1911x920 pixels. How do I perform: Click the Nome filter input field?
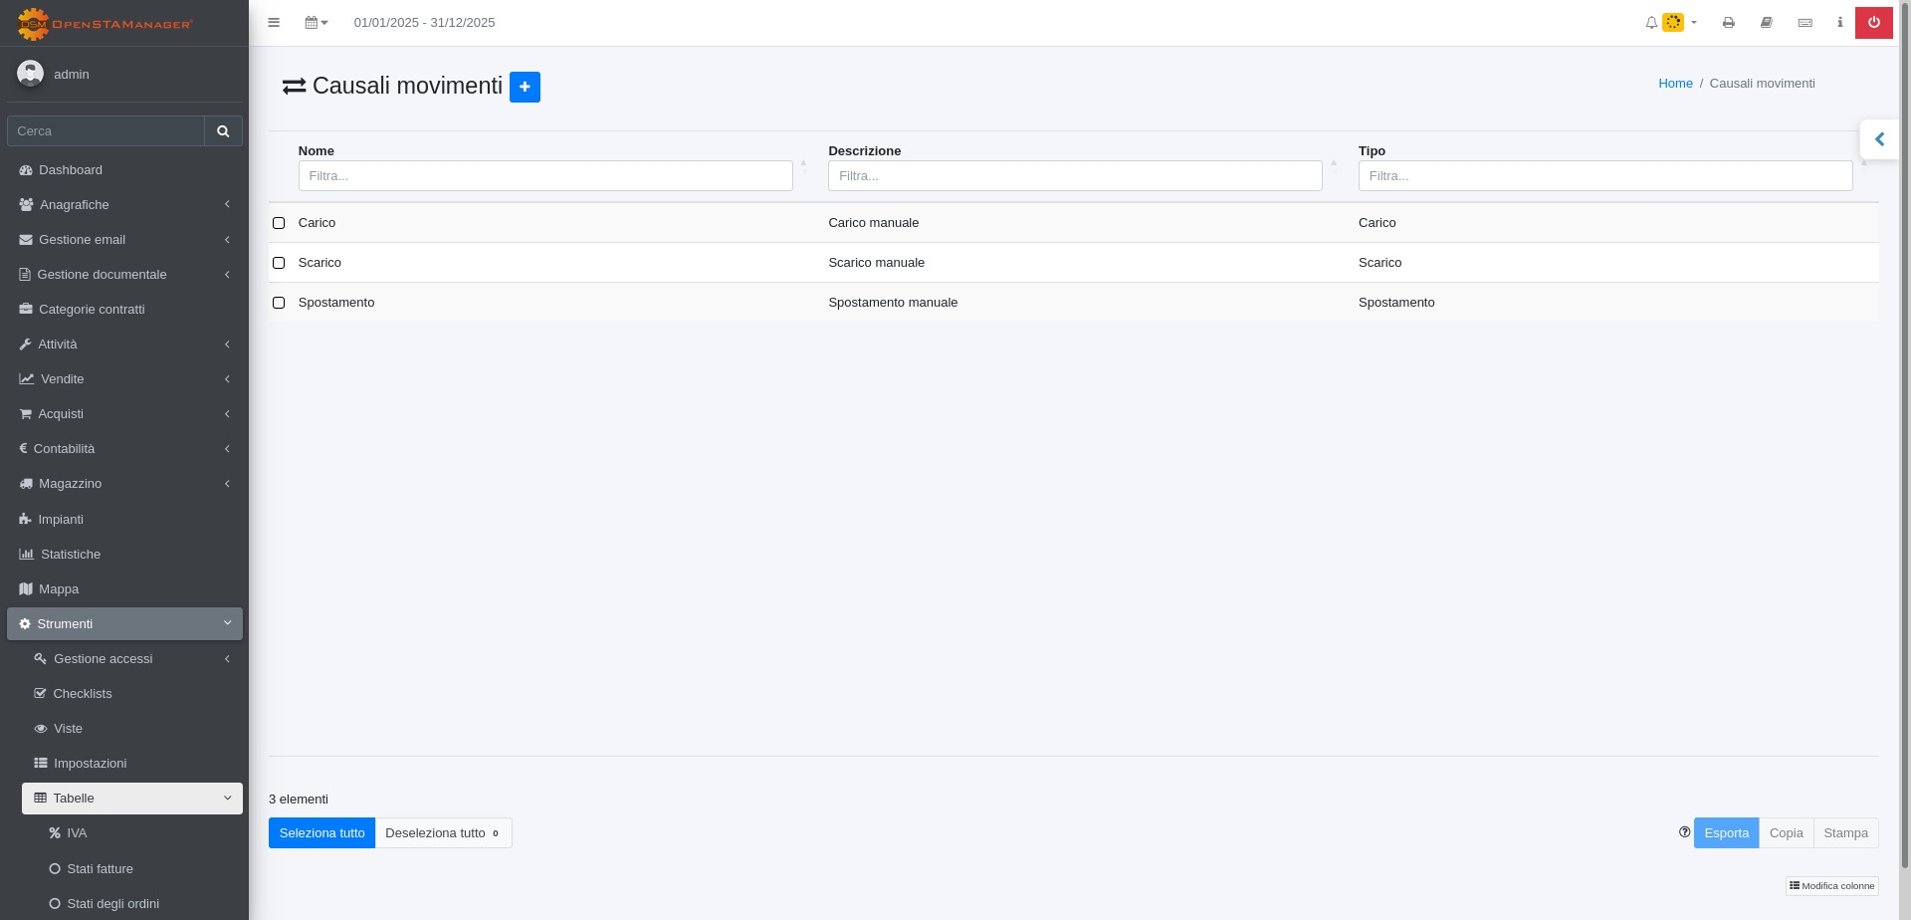tap(545, 176)
